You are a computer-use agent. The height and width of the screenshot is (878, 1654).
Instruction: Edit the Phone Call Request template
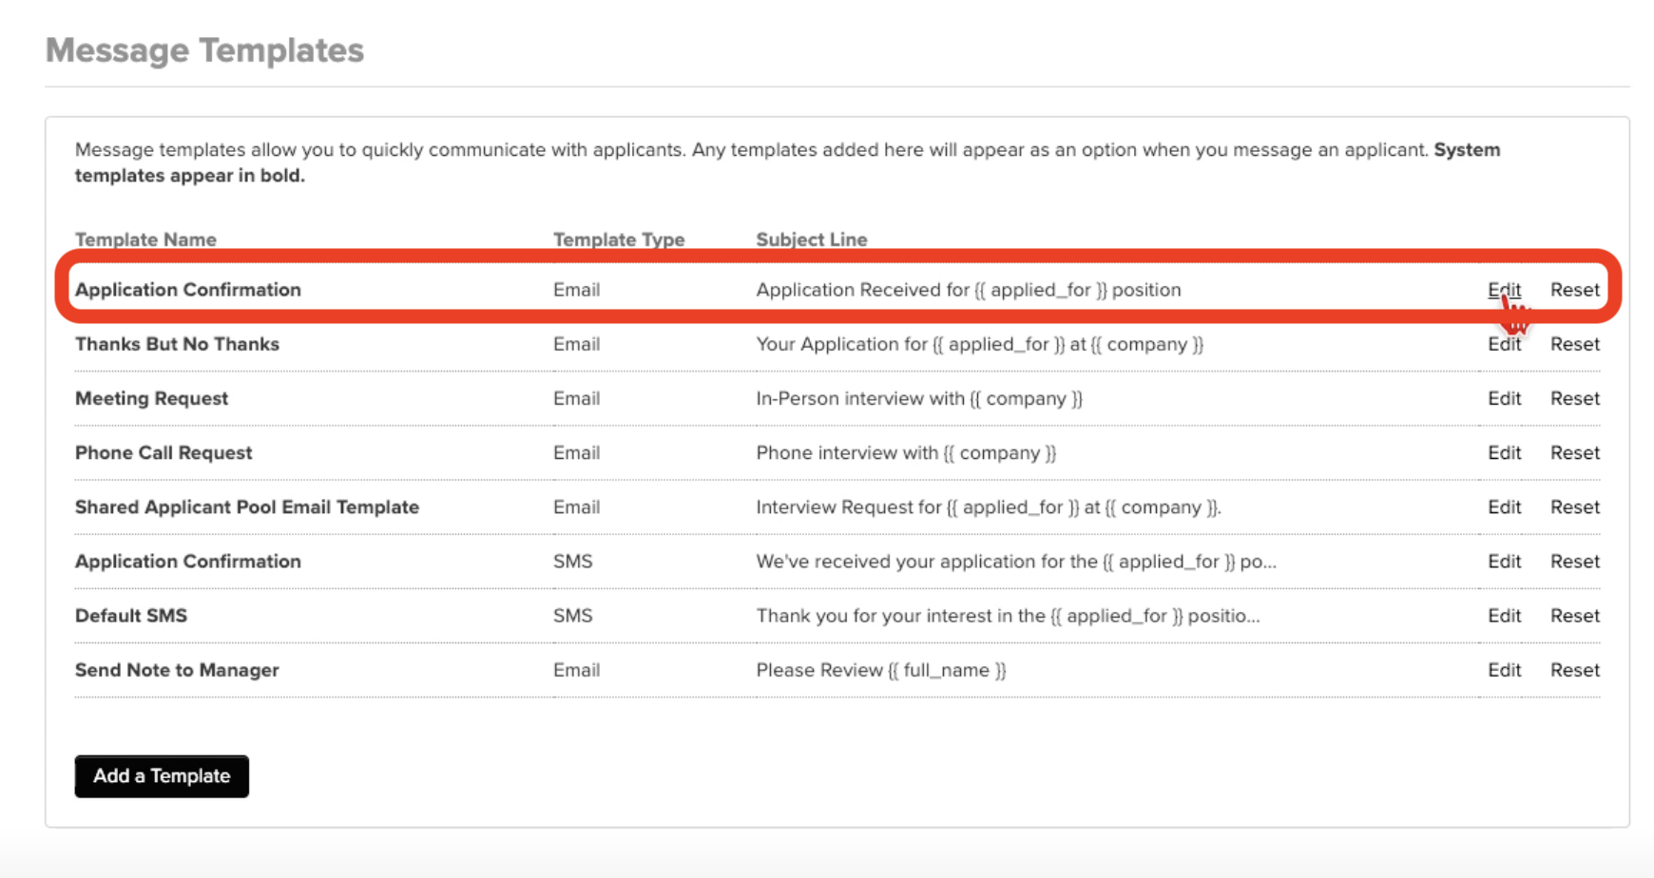click(x=1504, y=452)
